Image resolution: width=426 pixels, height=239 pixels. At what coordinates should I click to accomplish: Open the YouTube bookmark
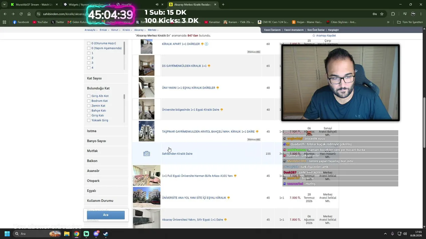40,22
